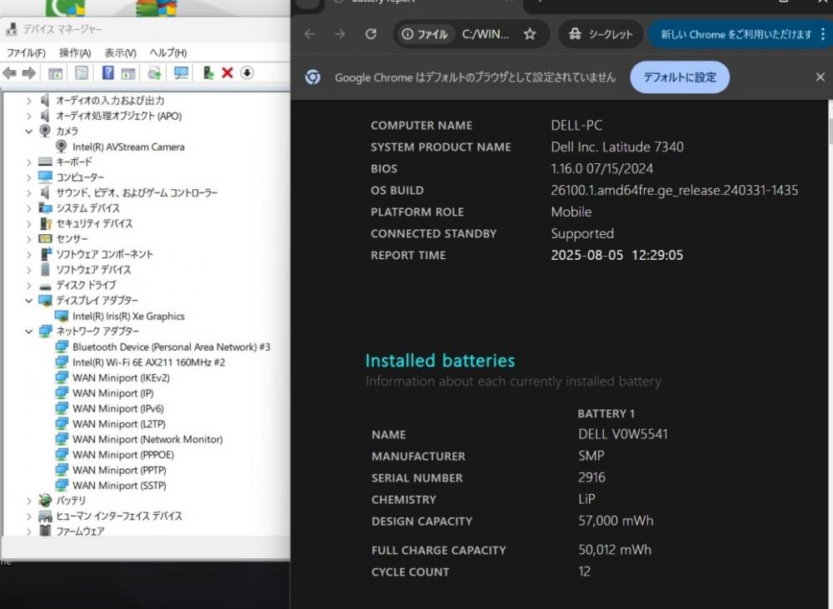Viewport: 833px width, 609px height.
Task: Click the battery name DELL V0W5541
Action: pyautogui.click(x=622, y=434)
